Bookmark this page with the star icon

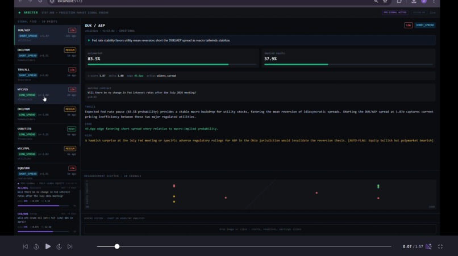point(385,2)
